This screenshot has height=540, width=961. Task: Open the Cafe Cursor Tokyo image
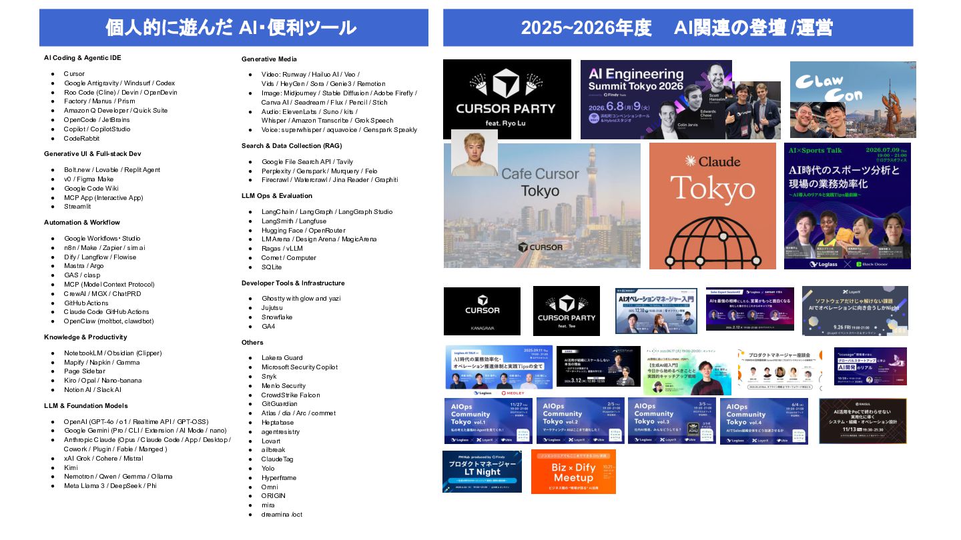pyautogui.click(x=542, y=205)
